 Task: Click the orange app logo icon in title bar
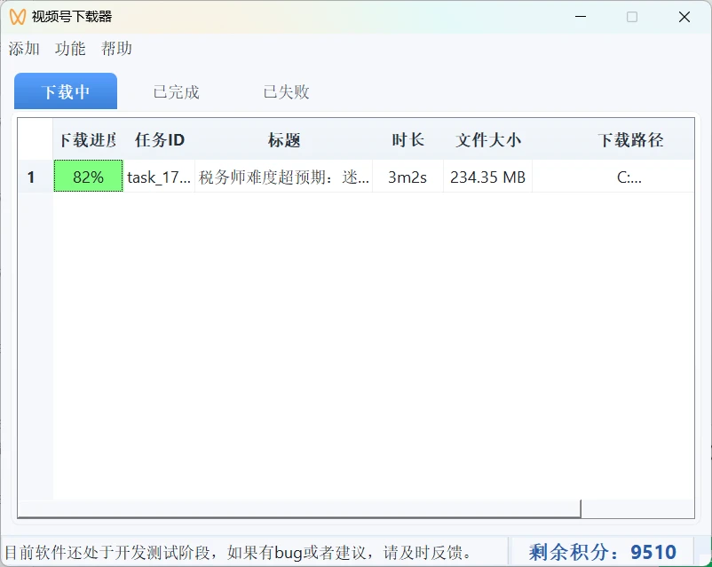[17, 17]
